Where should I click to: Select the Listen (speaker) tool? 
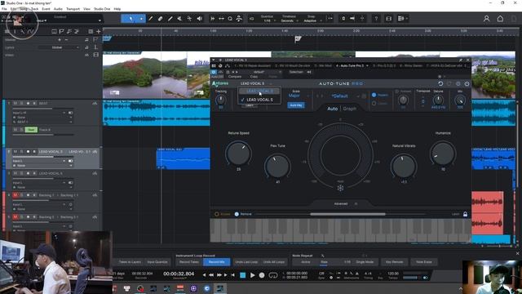[199, 19]
